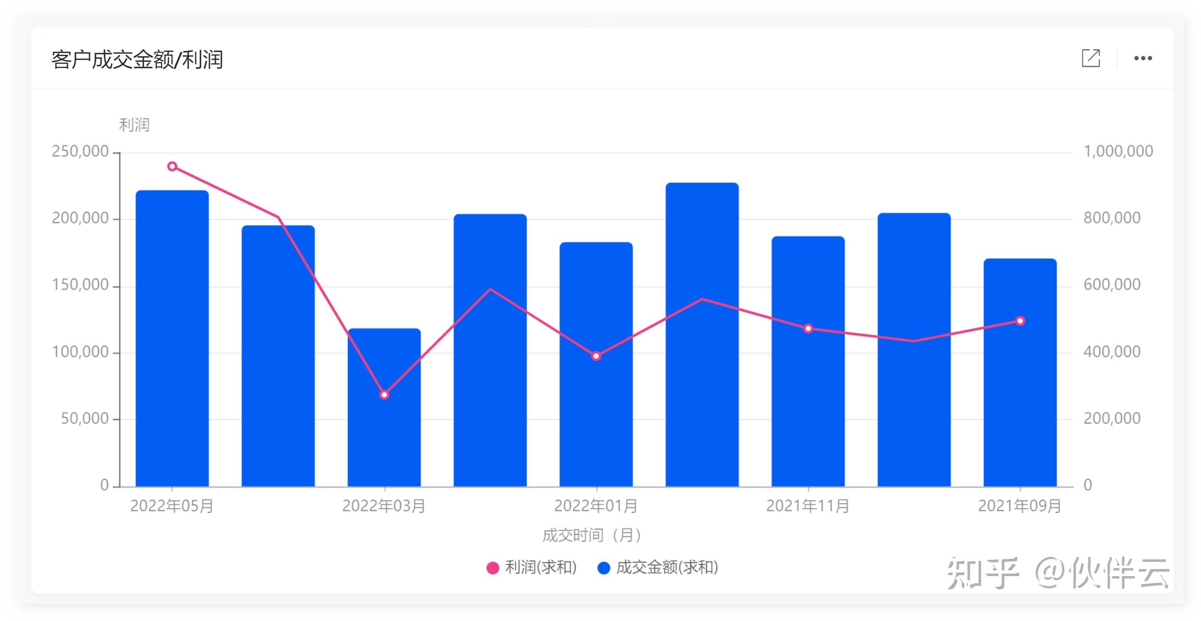Click the 客户成交金额/利润 chart title

[137, 59]
